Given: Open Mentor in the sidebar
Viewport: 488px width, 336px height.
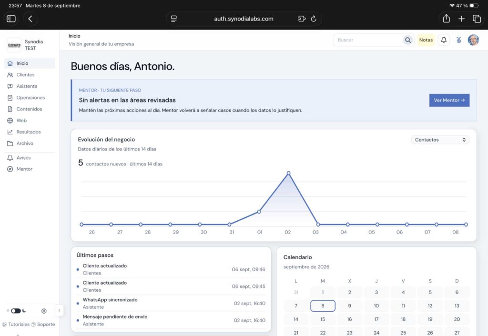Looking at the screenshot, I should [30, 169].
